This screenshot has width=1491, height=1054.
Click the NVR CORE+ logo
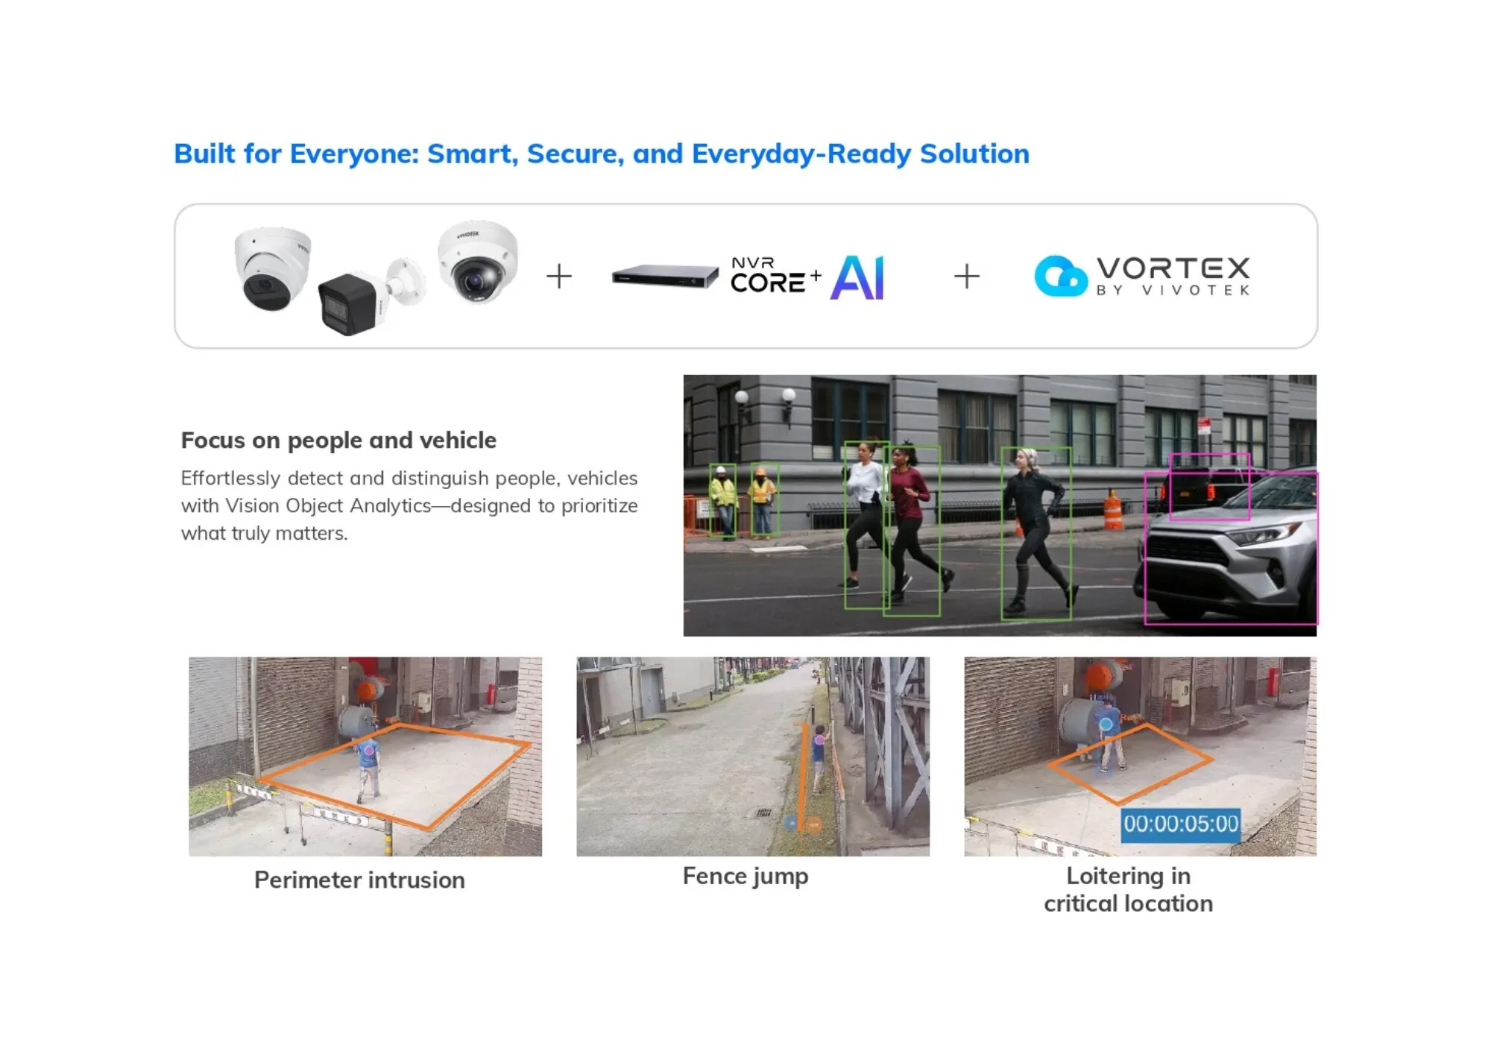775,276
